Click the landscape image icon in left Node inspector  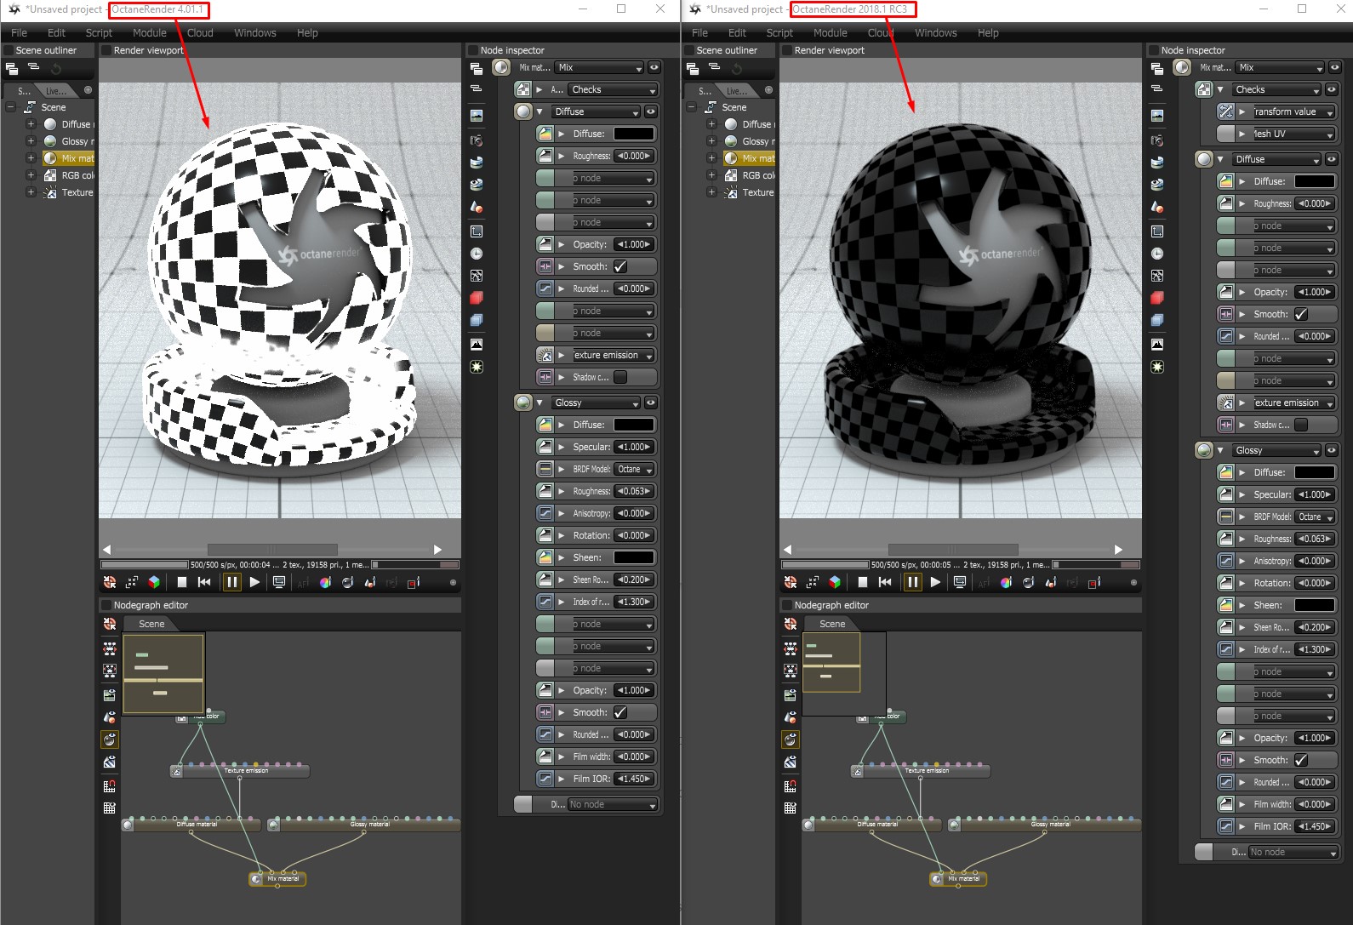coord(477,115)
